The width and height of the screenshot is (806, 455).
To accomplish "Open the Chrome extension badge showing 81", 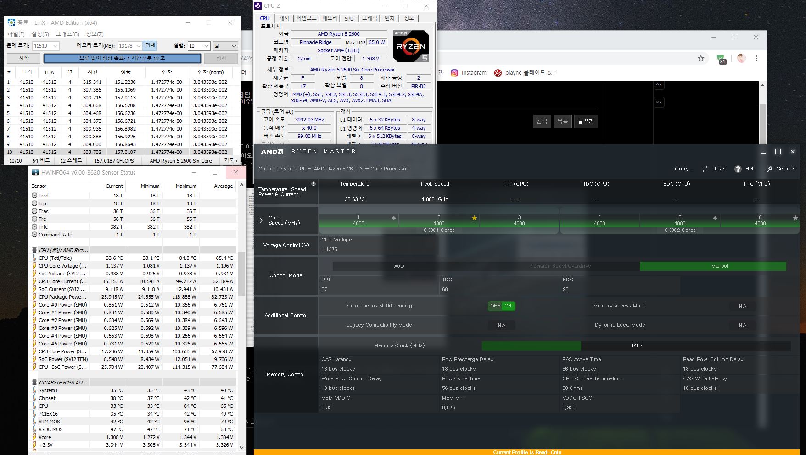I will (x=722, y=59).
